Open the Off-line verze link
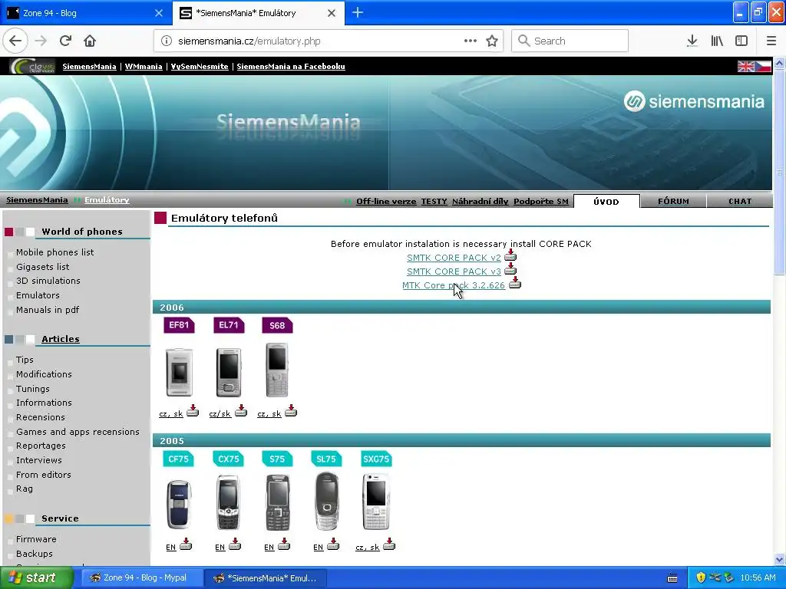 point(386,202)
